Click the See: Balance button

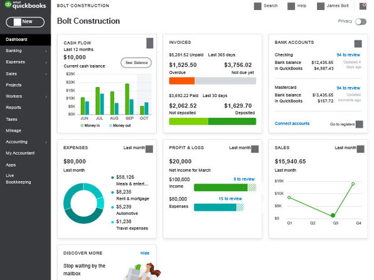(136, 63)
